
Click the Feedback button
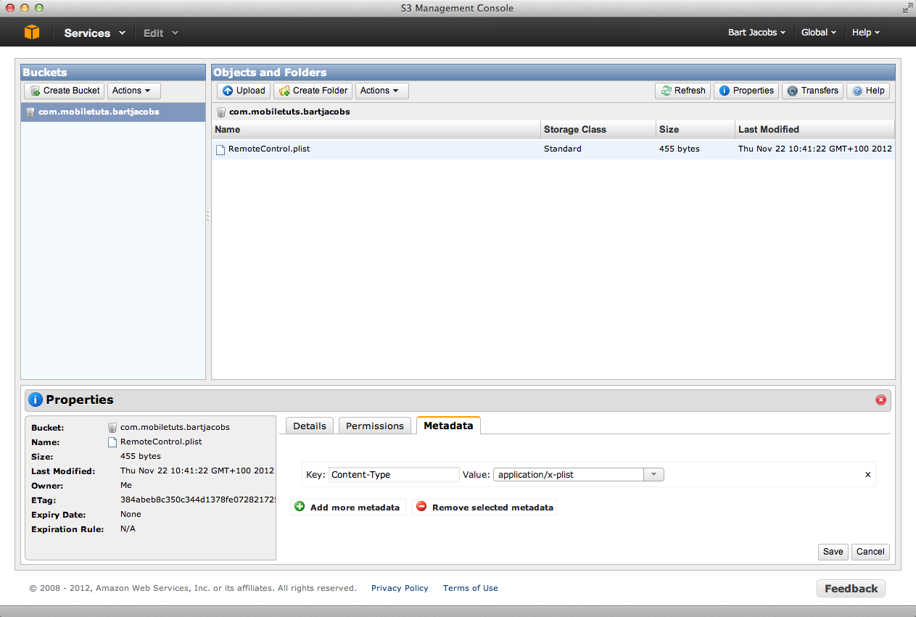pyautogui.click(x=851, y=589)
